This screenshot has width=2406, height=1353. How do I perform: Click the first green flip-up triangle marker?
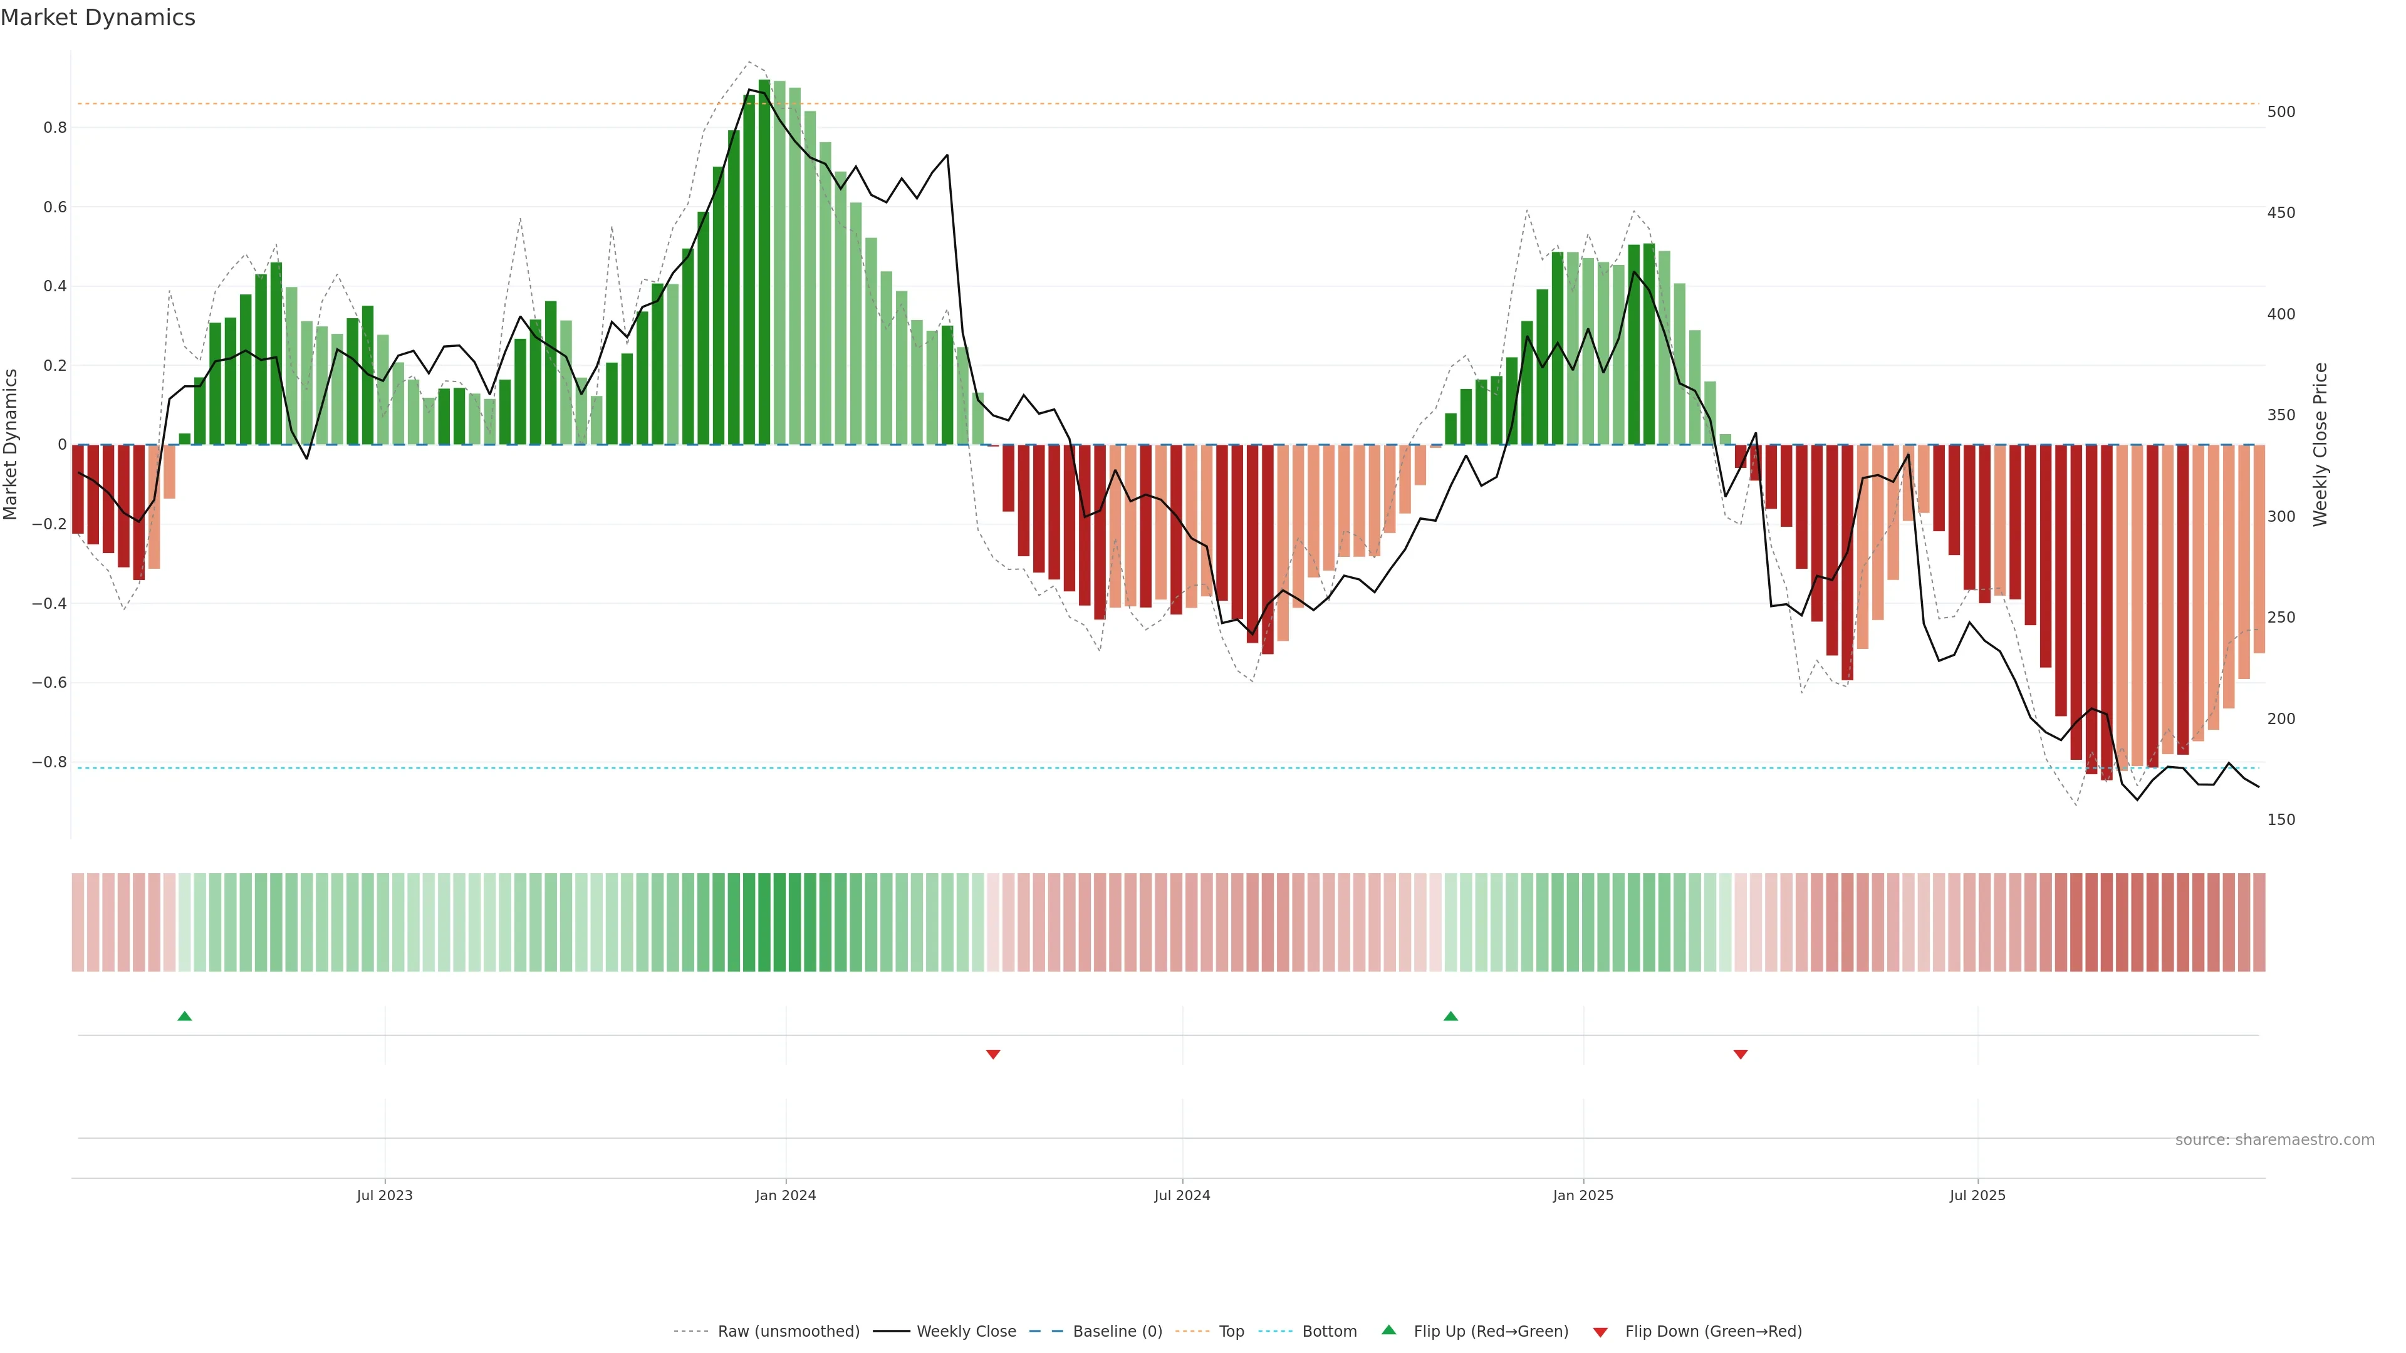pos(184,1016)
